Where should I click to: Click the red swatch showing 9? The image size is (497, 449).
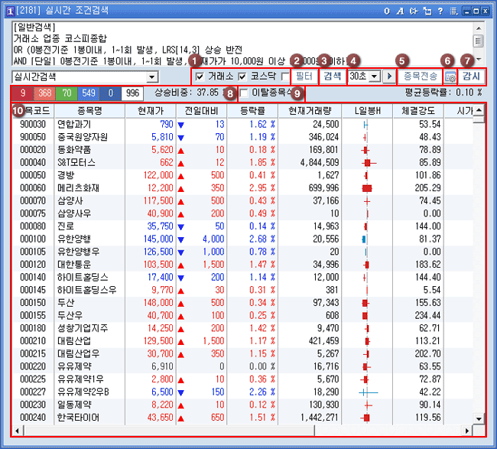(x=23, y=93)
